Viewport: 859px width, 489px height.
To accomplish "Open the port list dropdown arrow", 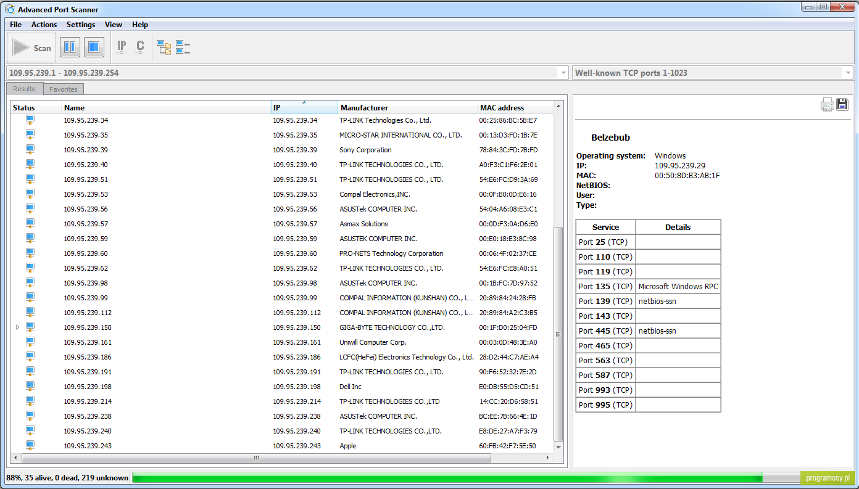I will click(848, 73).
